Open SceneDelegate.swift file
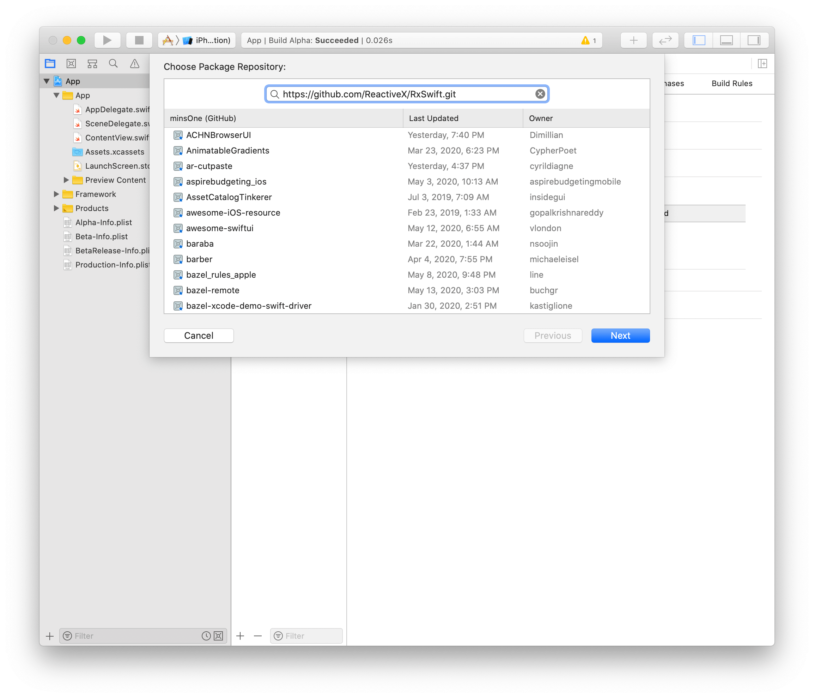The height and width of the screenshot is (698, 814). click(x=111, y=124)
